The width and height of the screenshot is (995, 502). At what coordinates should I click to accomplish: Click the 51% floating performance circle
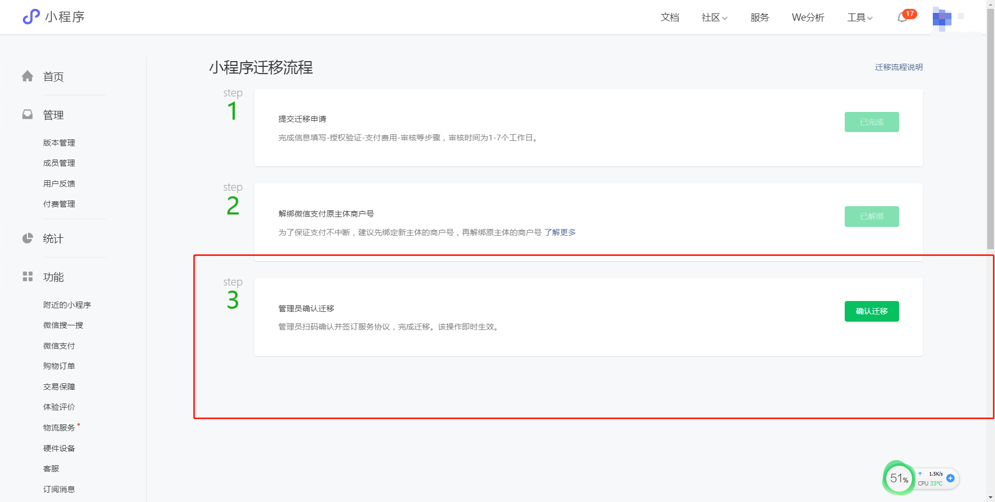click(899, 478)
